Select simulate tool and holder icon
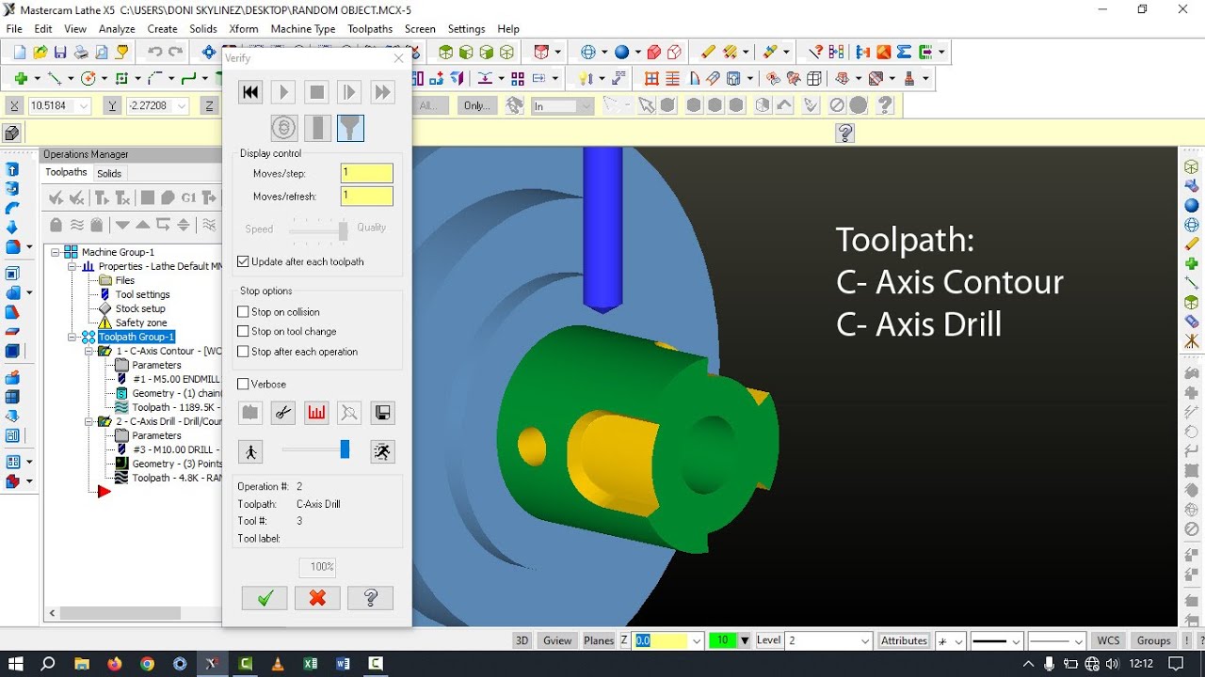Screen dimensions: 1205x677 pos(350,128)
